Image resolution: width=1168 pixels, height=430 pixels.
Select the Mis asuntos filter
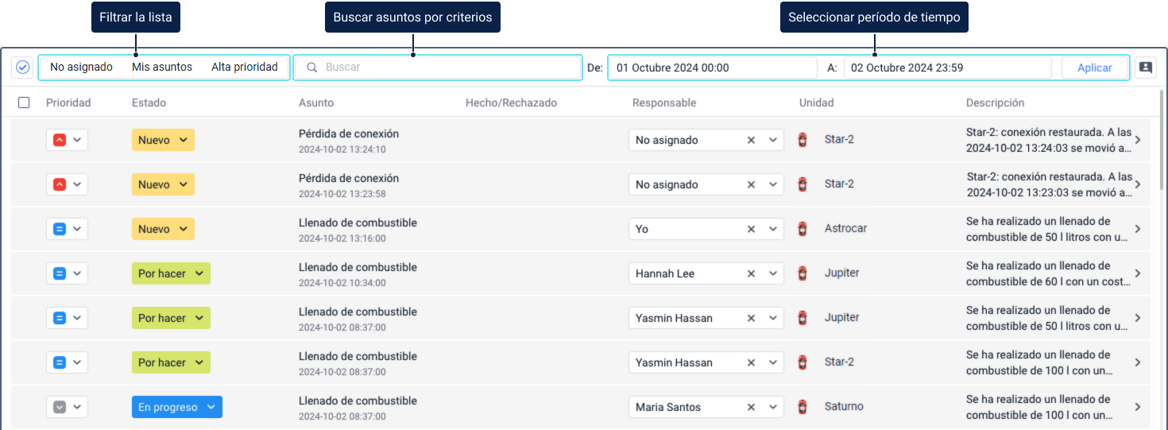click(x=162, y=68)
